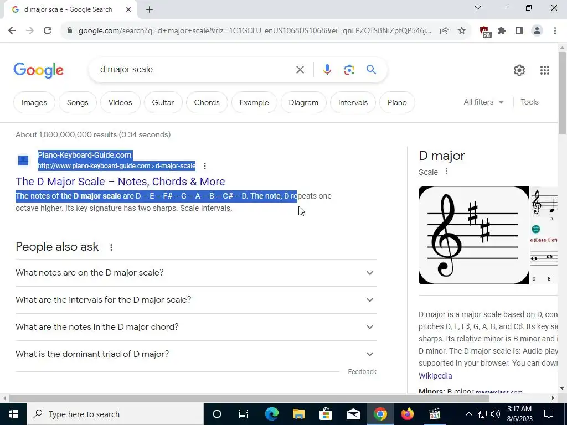Open the tab search chevron in title bar
This screenshot has height=425, width=567.
point(478,8)
